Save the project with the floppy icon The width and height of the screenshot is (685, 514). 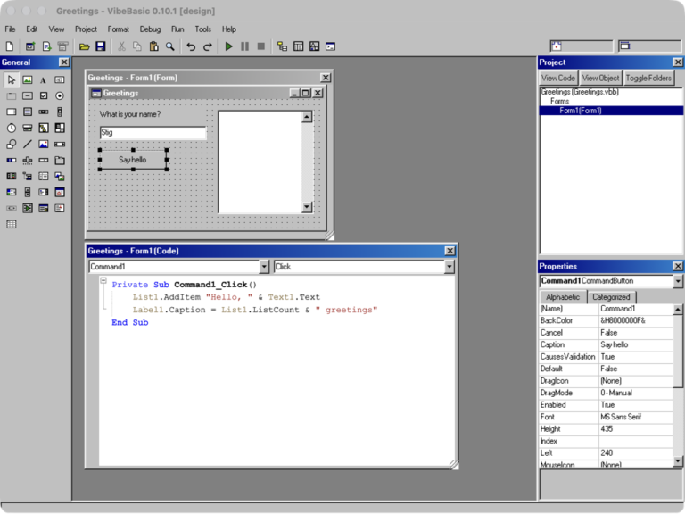[101, 46]
